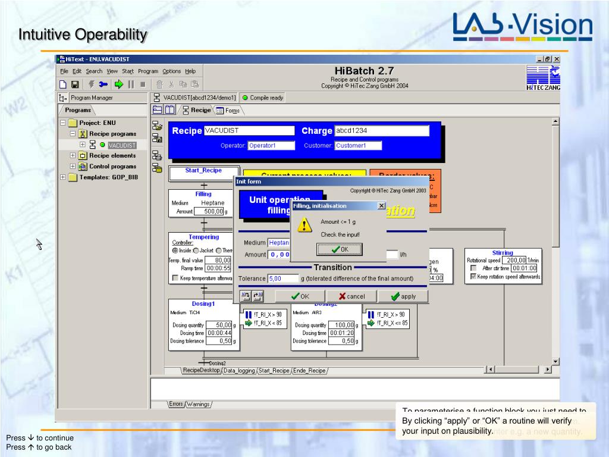Click the Tolerance input field
This screenshot has width=609, height=457.
click(x=283, y=278)
